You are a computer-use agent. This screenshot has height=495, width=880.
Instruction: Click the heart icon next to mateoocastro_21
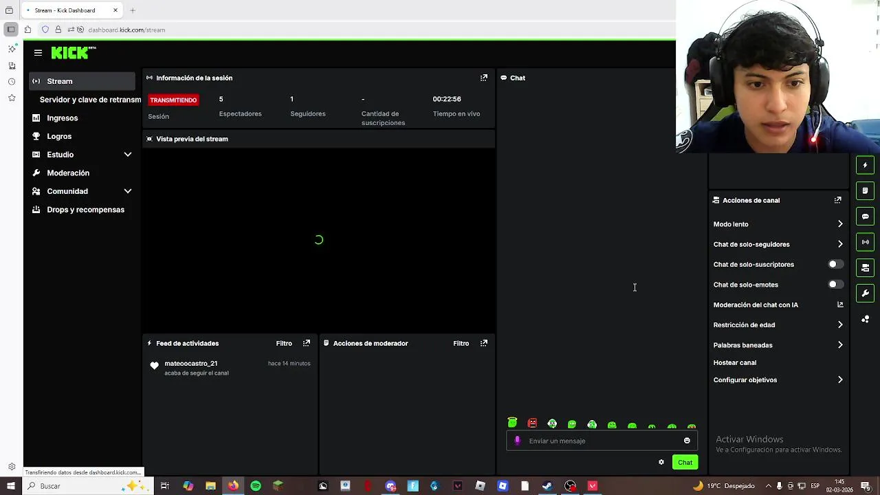(154, 366)
